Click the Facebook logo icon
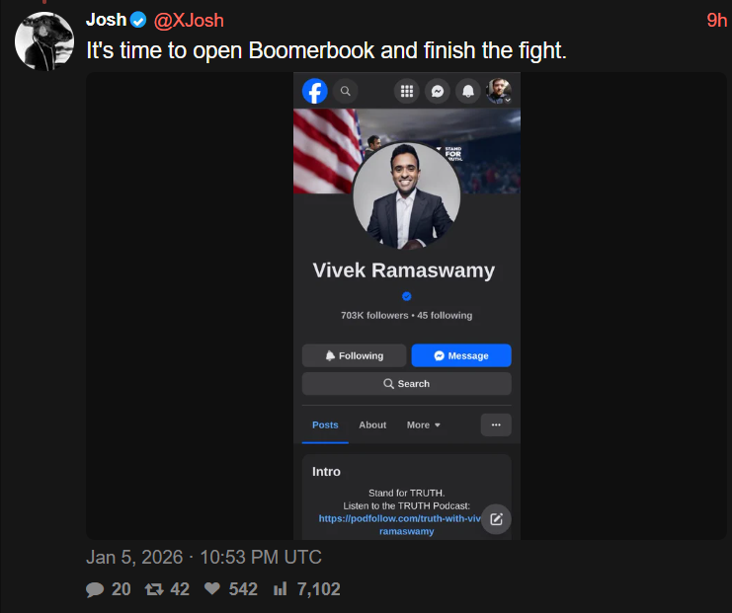 tap(315, 91)
